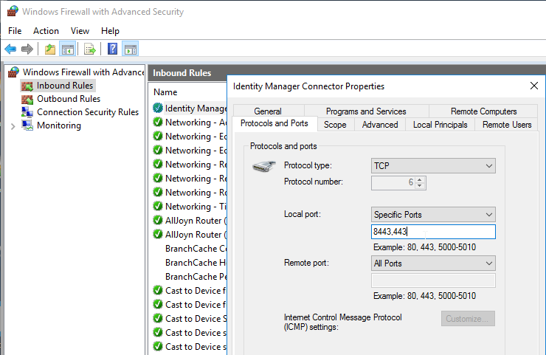
Task: Select Inbound Rules in the tree
Action: pos(65,86)
